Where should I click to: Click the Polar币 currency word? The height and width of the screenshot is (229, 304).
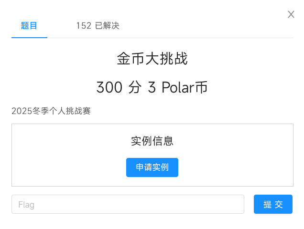click(x=185, y=87)
